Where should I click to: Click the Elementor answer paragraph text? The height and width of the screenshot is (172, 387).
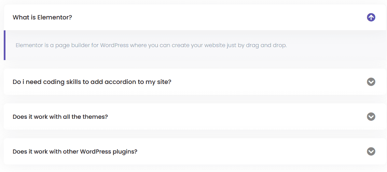(x=151, y=45)
